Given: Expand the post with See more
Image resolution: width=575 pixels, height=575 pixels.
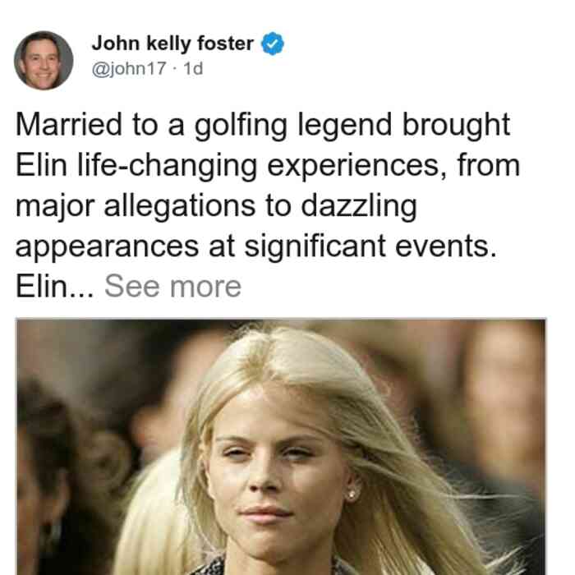Looking at the screenshot, I should pyautogui.click(x=172, y=286).
